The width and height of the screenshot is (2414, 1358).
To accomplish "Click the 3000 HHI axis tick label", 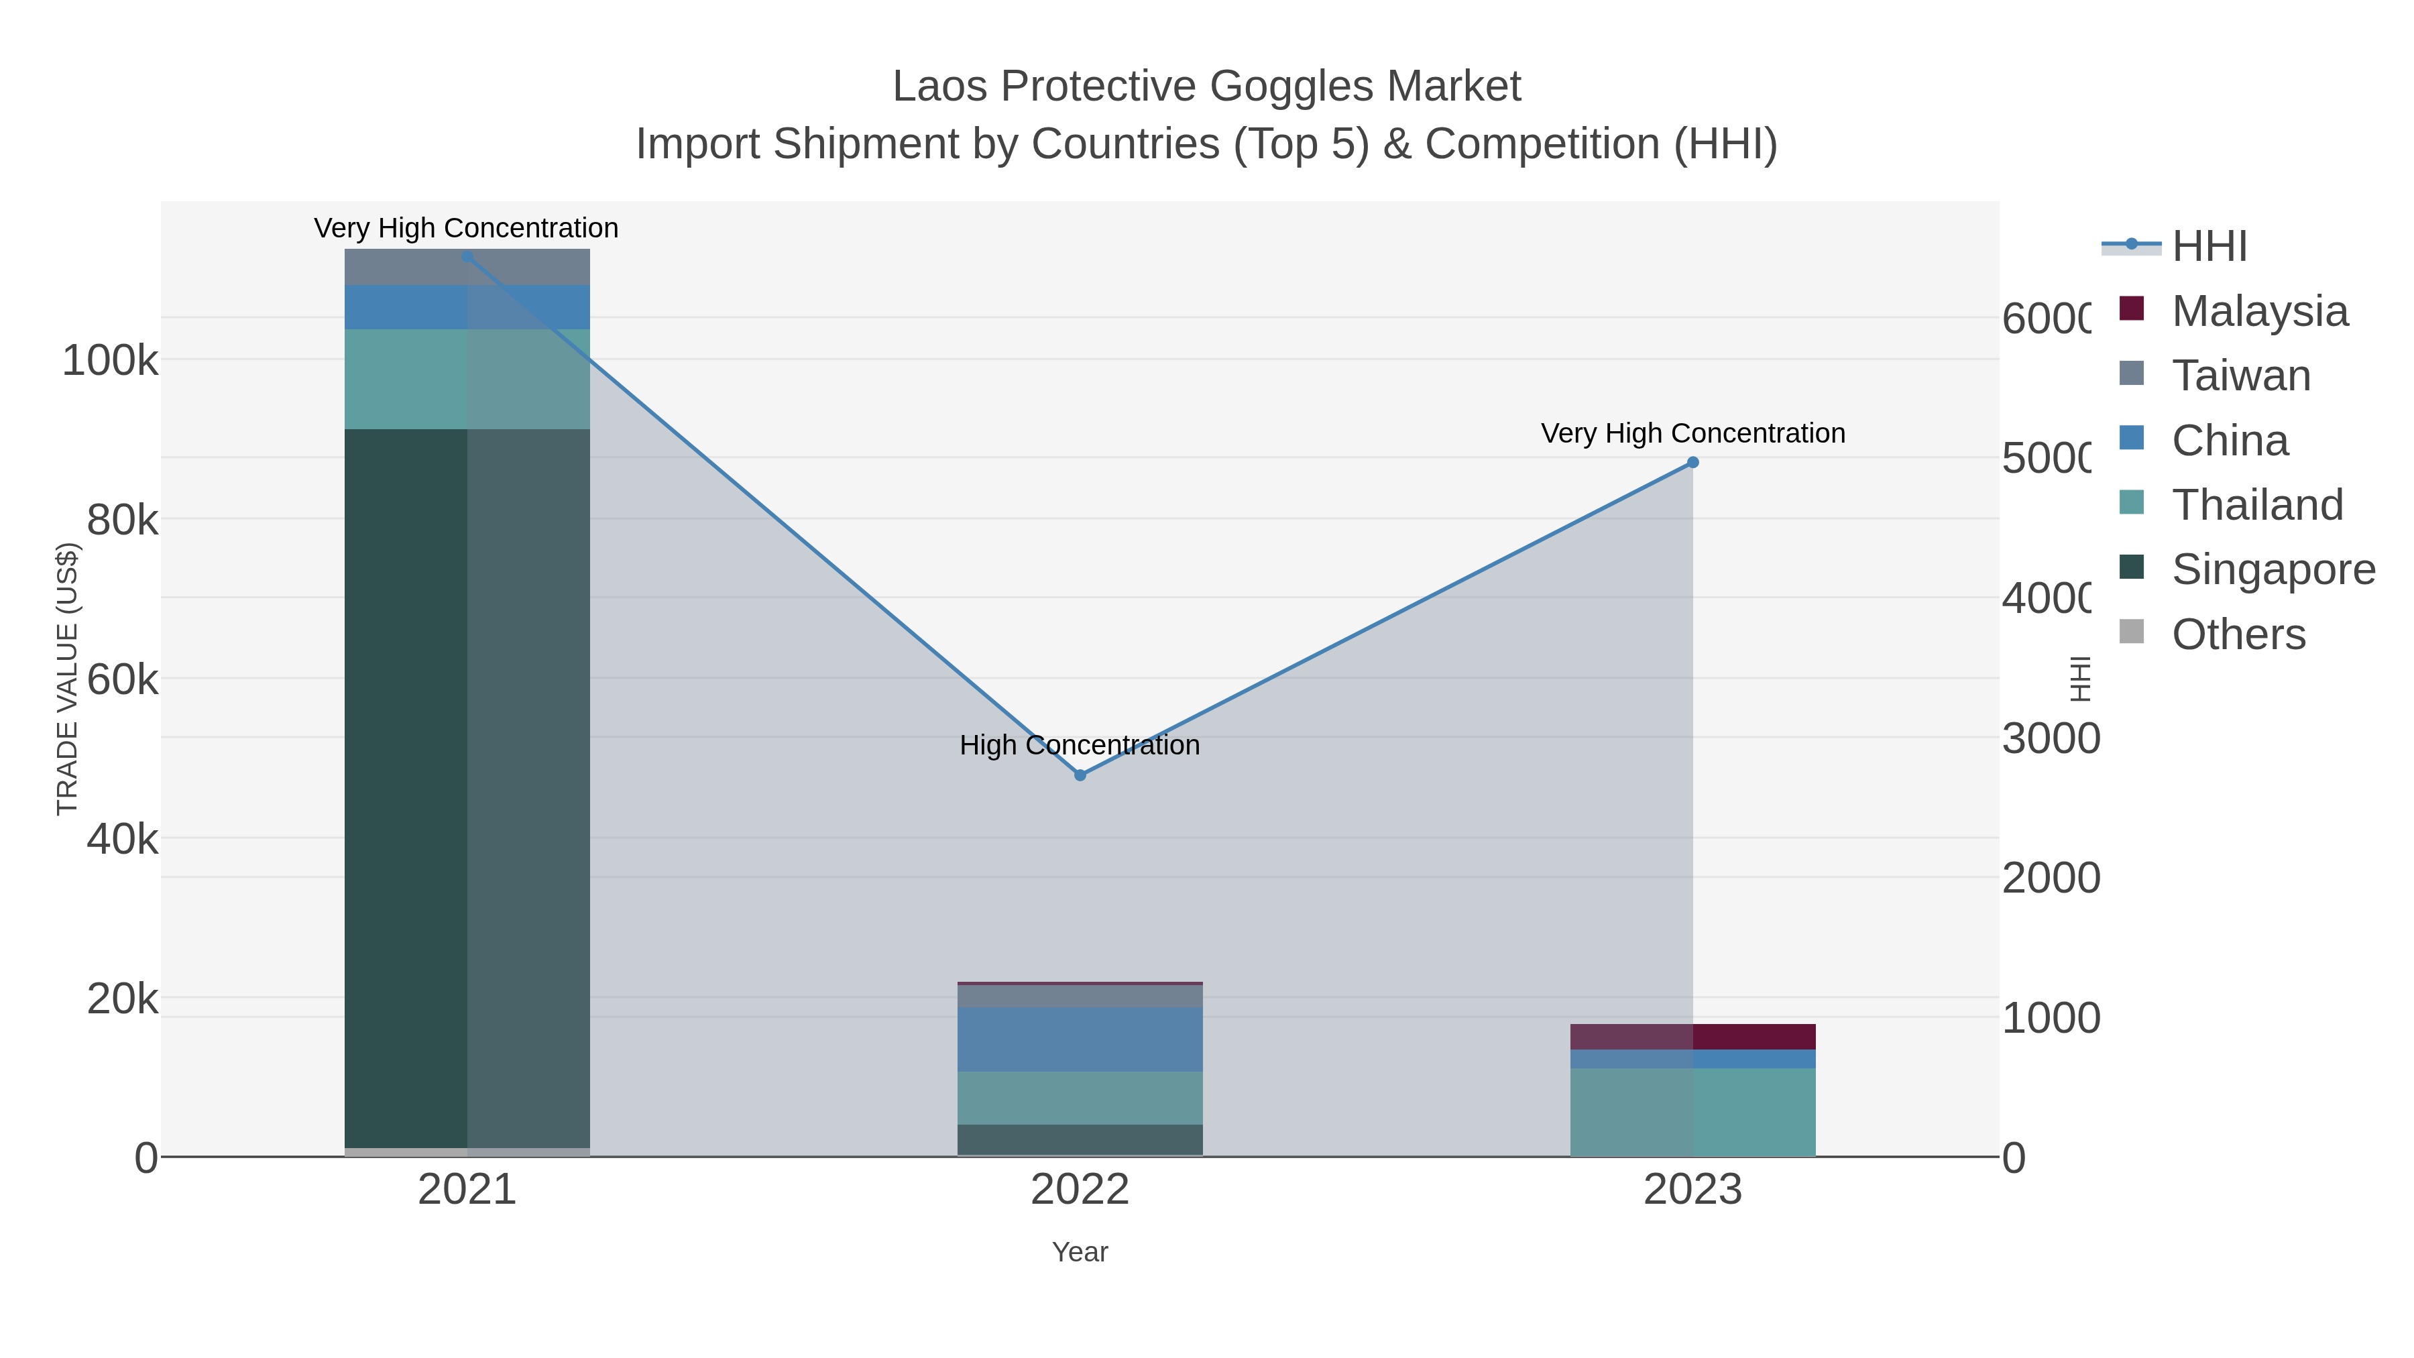I will tap(2051, 738).
